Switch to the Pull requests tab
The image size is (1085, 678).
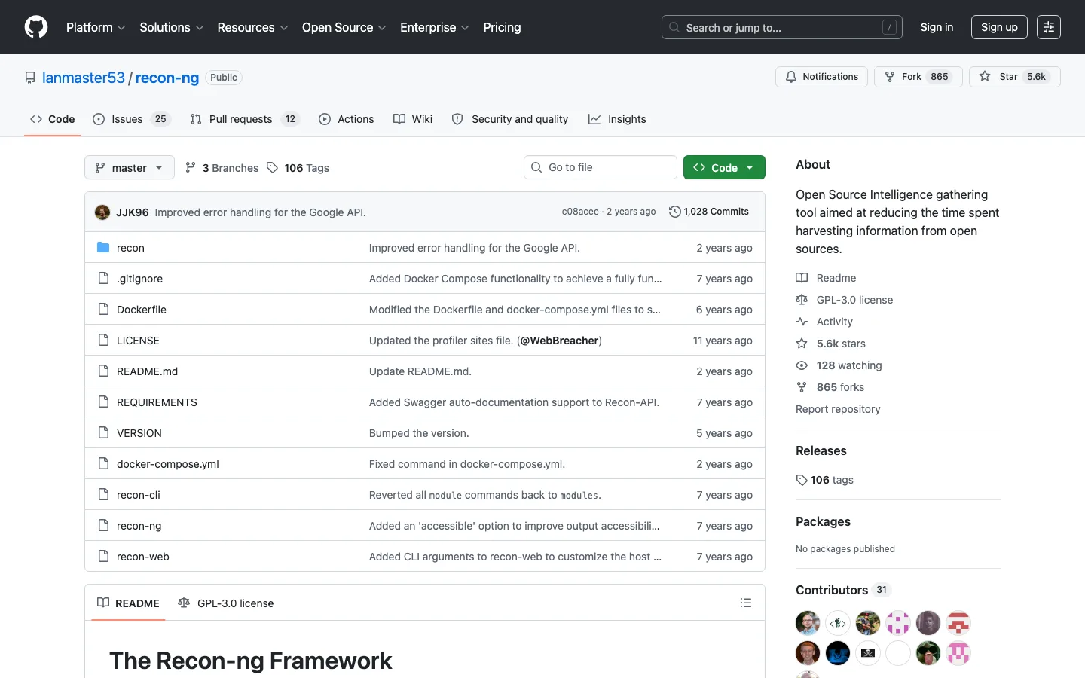tap(244, 119)
